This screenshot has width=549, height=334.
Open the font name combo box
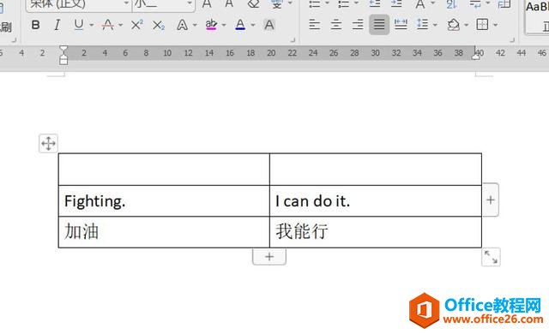click(x=79, y=5)
